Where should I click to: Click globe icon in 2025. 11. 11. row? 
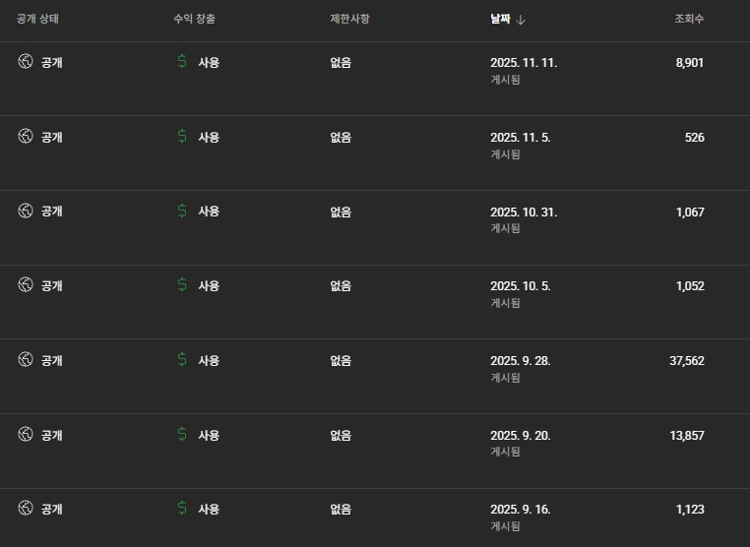coord(26,62)
